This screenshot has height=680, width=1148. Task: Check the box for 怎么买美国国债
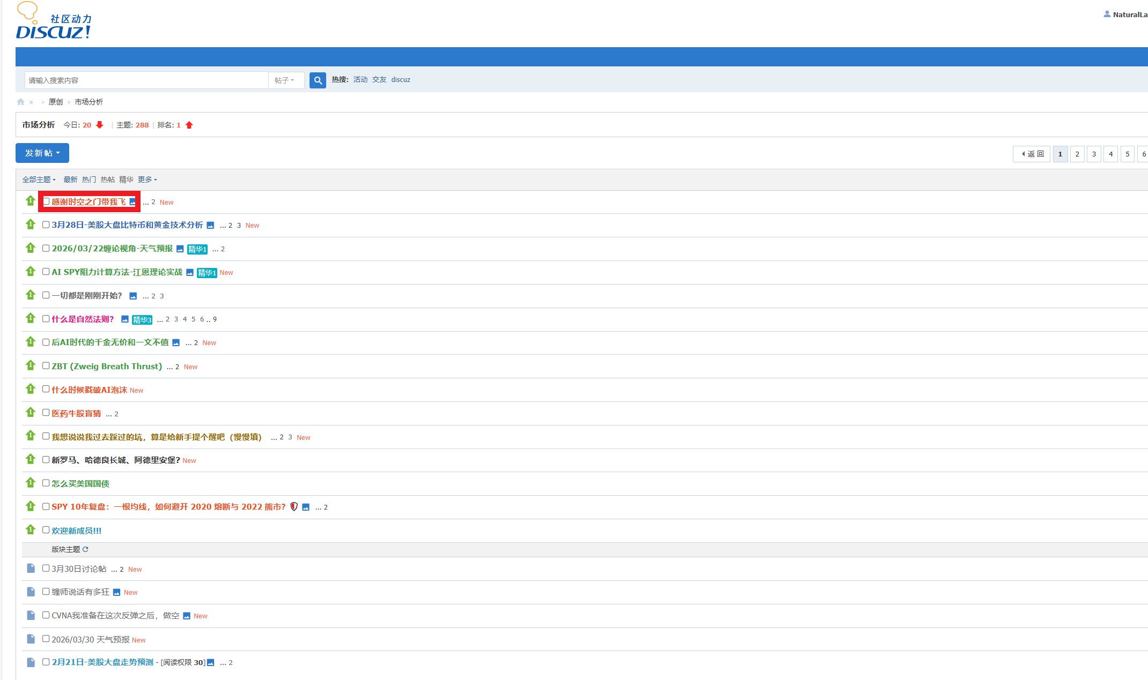pyautogui.click(x=46, y=483)
